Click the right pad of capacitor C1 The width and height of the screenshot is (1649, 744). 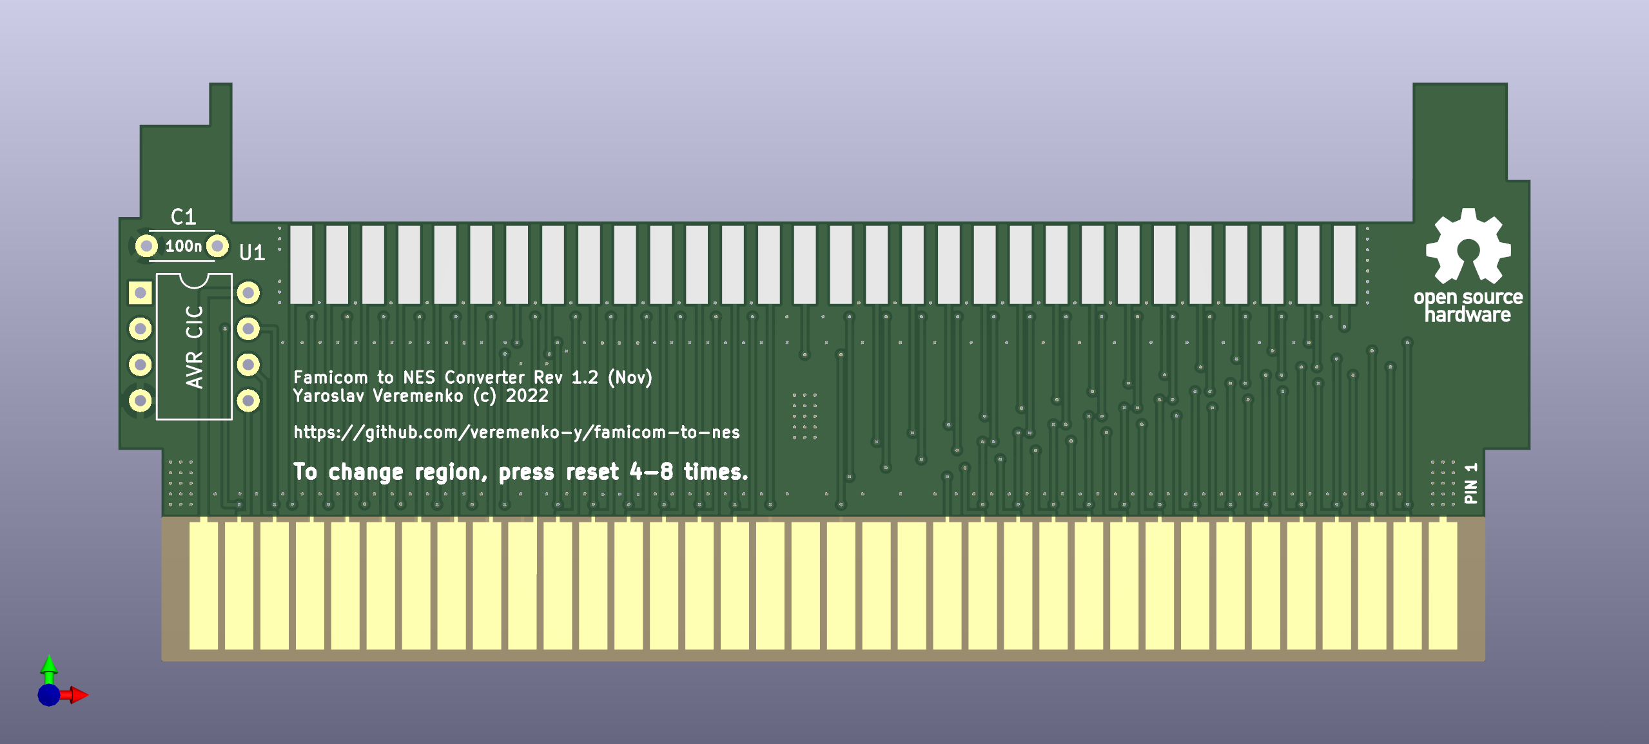coord(217,245)
